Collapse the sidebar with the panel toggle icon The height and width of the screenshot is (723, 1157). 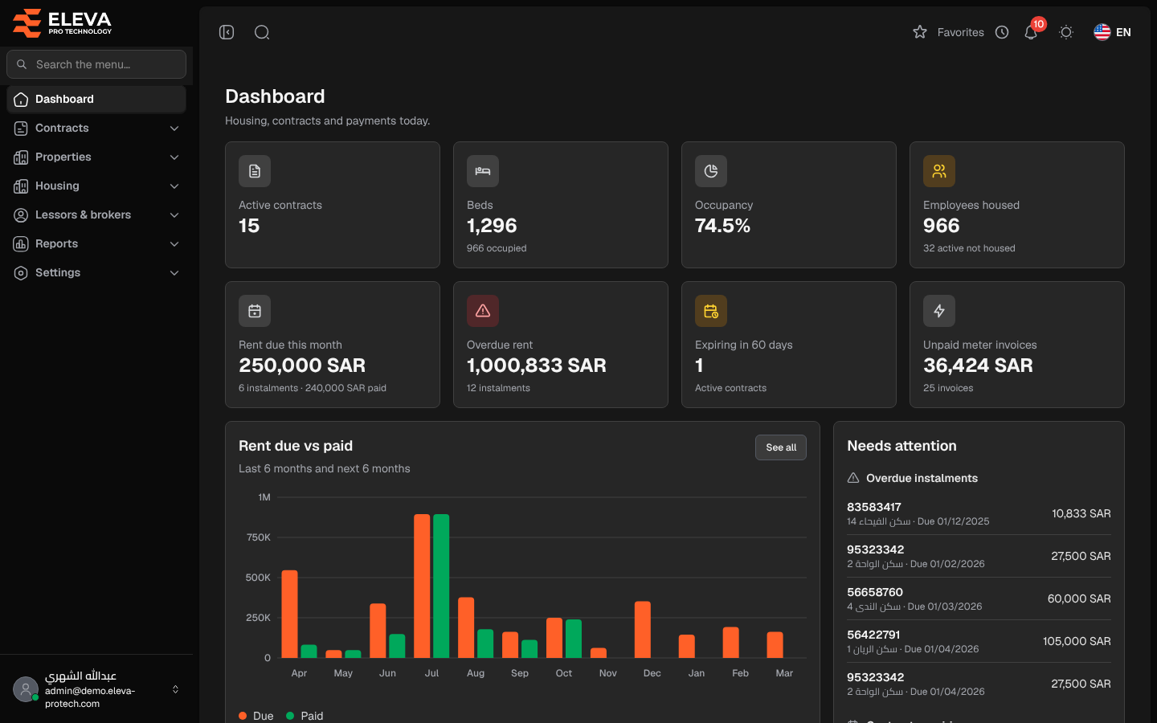pos(227,32)
